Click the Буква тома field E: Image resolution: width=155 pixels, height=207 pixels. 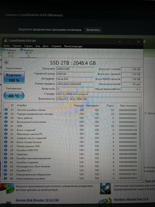[x=75, y=89]
